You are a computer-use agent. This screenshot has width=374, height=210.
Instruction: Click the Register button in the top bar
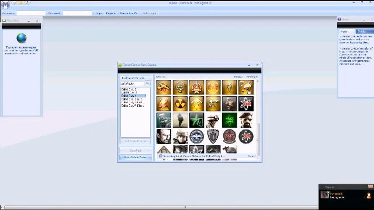coord(111,13)
